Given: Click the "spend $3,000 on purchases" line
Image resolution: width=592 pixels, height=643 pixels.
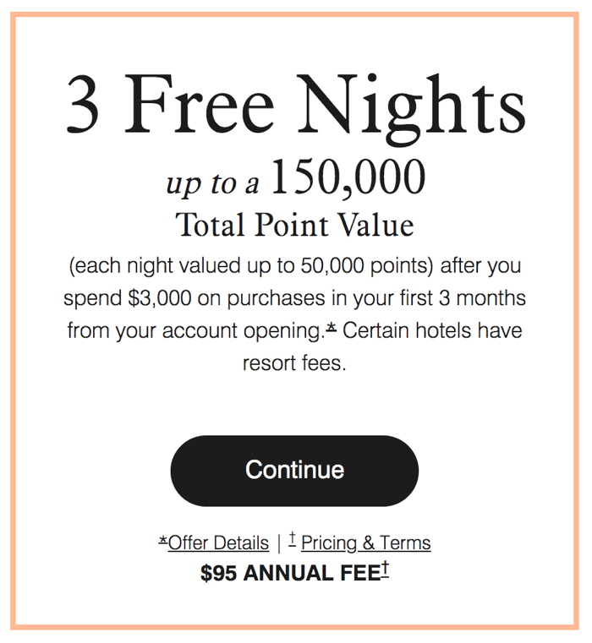Looking at the screenshot, I should (195, 298).
